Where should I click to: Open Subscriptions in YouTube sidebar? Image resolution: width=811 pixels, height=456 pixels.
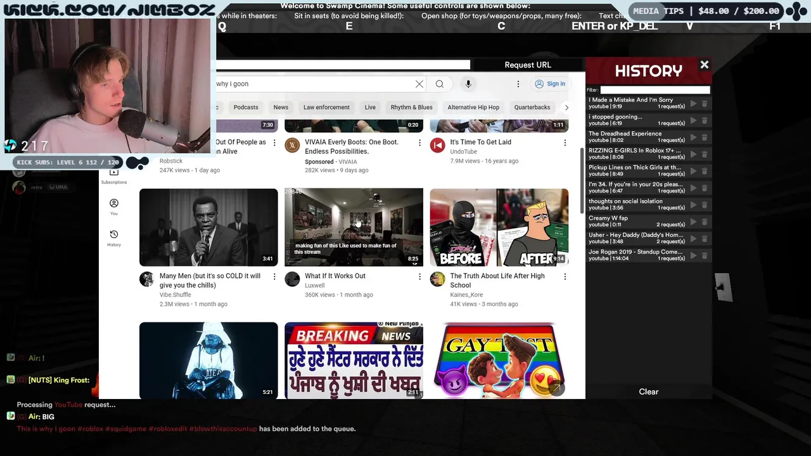(114, 177)
